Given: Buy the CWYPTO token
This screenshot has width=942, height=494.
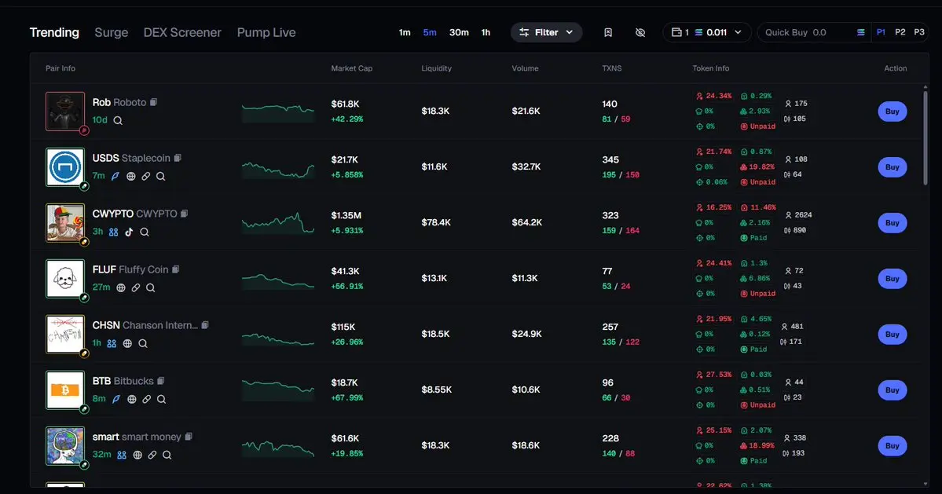Looking at the screenshot, I should (x=893, y=223).
